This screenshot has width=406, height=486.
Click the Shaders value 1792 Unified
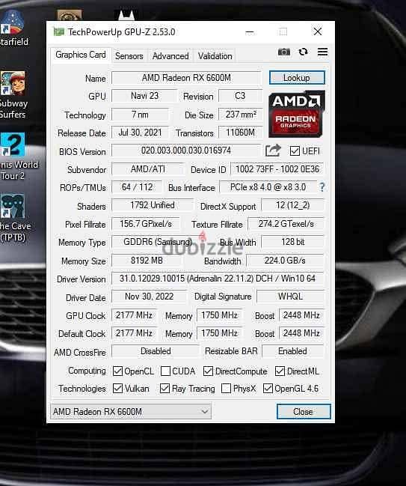153,205
